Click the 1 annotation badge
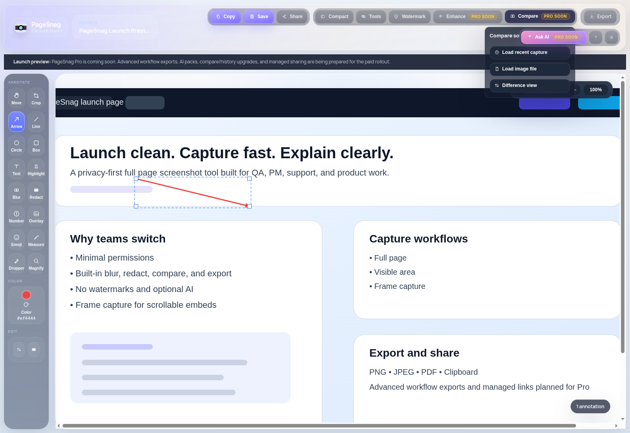Screen dimensions: 630x433 click(x=590, y=407)
